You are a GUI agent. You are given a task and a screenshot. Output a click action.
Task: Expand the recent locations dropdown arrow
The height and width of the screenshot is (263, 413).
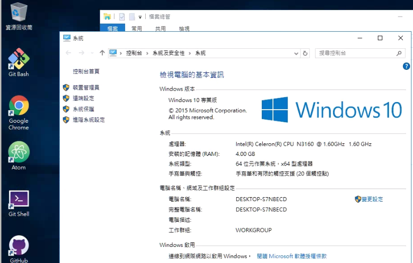(92, 53)
